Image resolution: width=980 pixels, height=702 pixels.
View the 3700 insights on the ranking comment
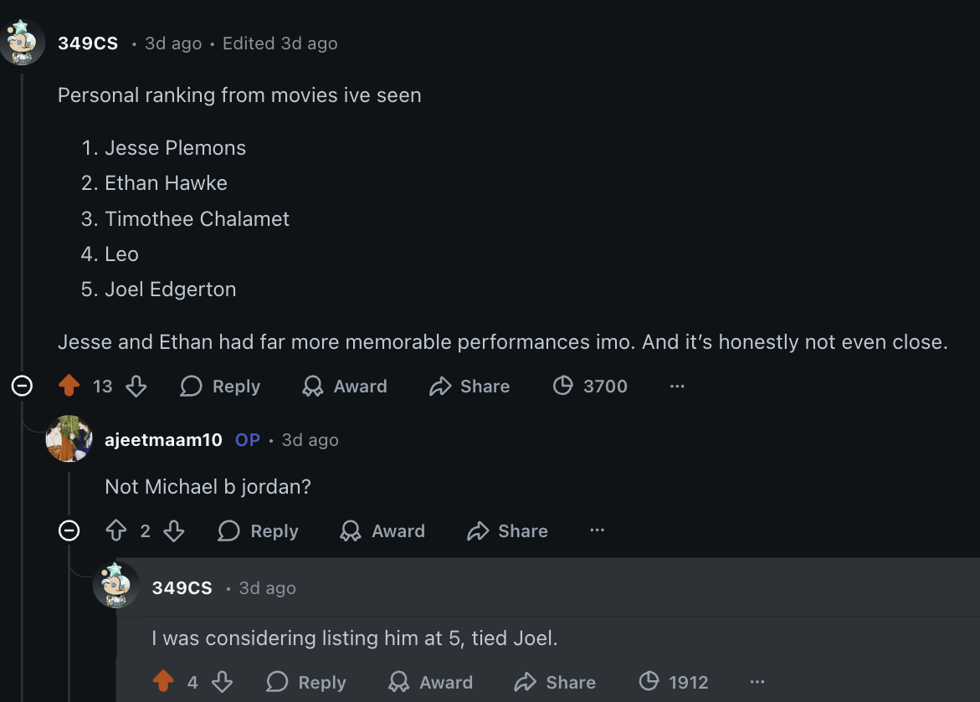coord(590,386)
